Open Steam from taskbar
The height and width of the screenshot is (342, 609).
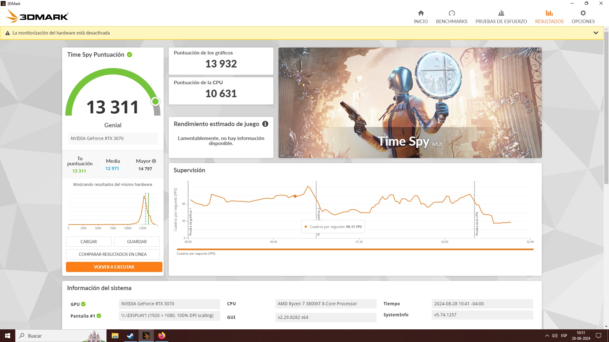click(x=130, y=336)
